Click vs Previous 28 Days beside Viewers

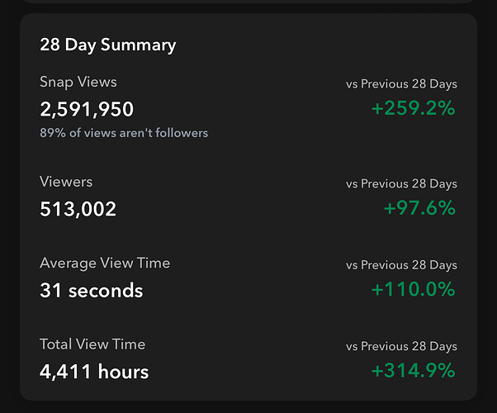[401, 184]
